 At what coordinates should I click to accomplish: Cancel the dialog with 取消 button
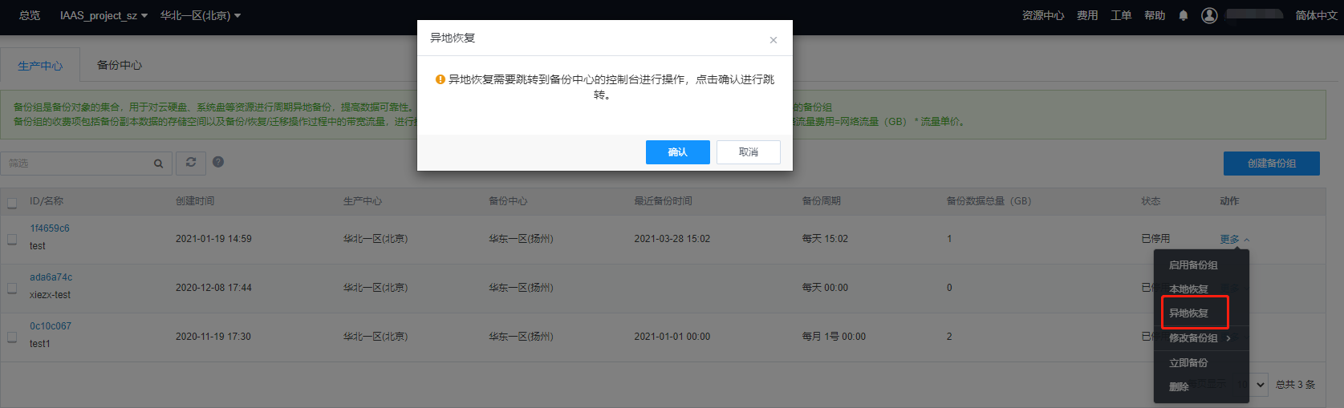click(749, 152)
